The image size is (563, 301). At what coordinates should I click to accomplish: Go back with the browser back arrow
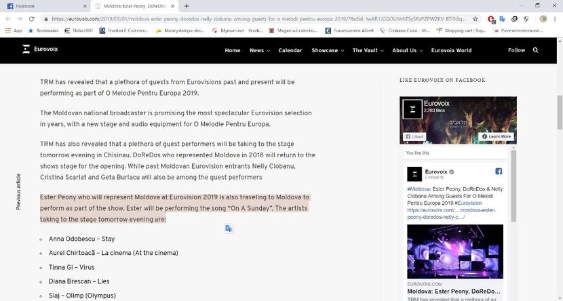[x=8, y=19]
